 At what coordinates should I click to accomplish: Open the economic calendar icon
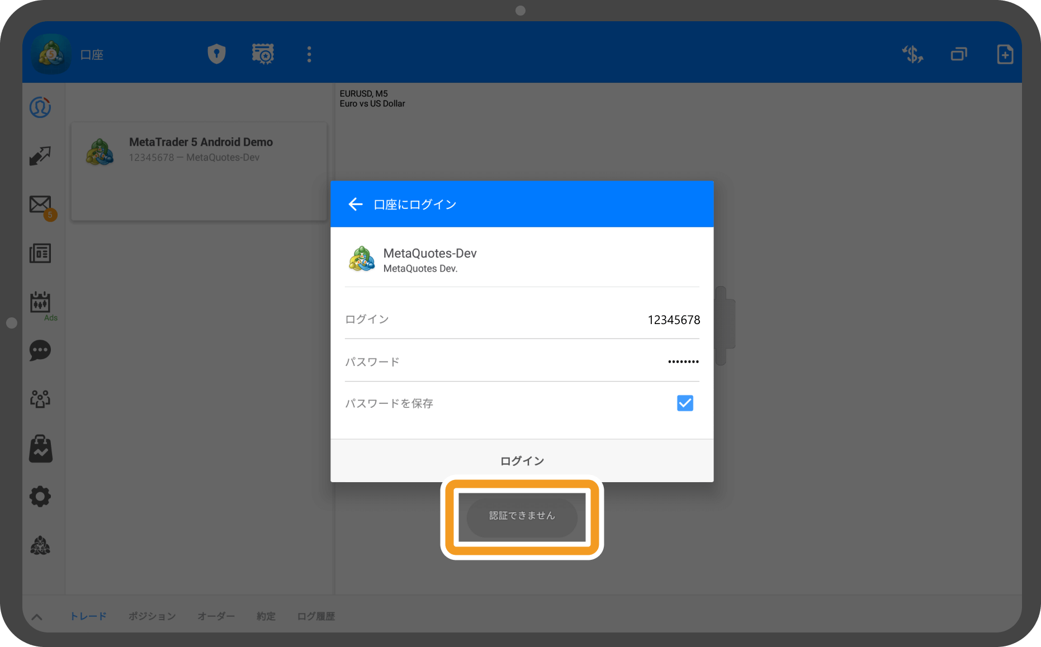coord(40,303)
